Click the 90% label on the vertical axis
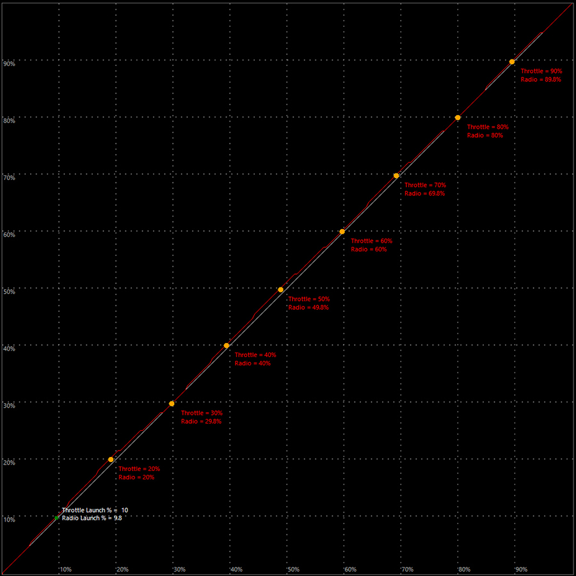 pyautogui.click(x=9, y=64)
